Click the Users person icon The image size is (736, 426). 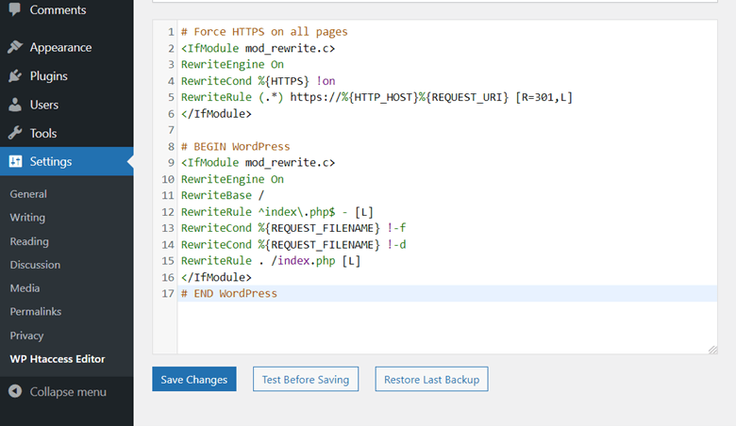[15, 105]
